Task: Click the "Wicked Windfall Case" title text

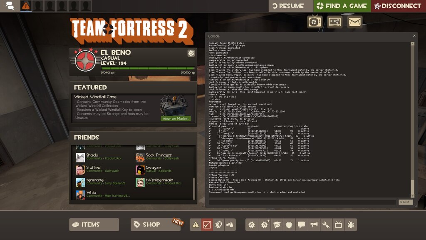Action: (x=95, y=97)
